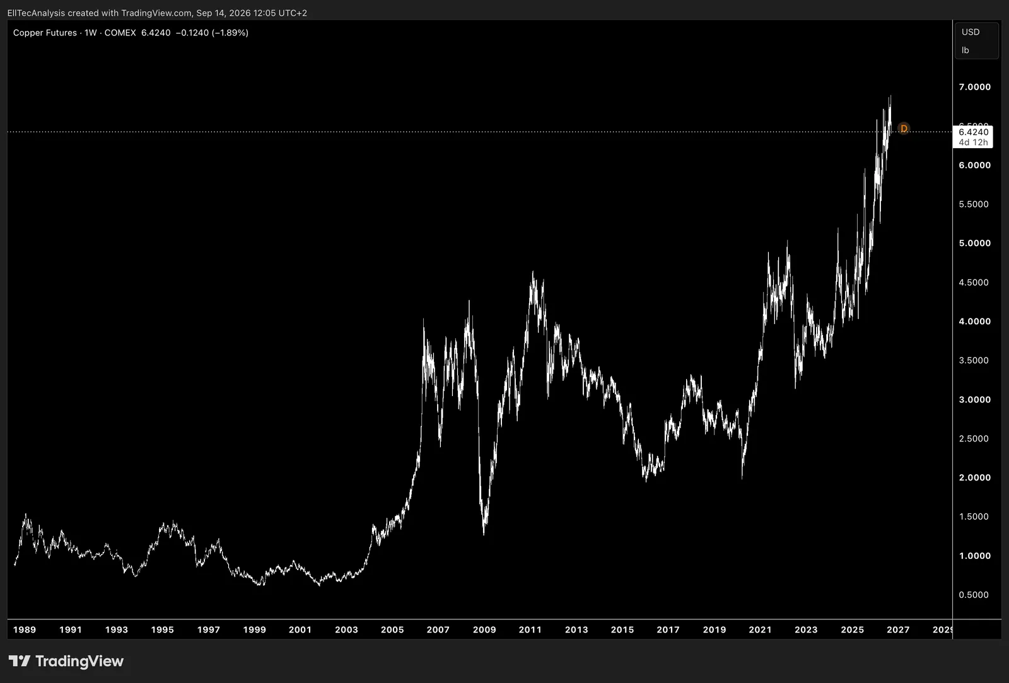Click the 6.0000 price axis label
The width and height of the screenshot is (1009, 683).
pos(974,165)
